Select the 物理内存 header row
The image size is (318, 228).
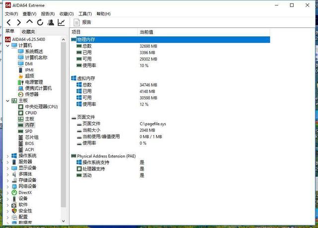click(x=170, y=40)
